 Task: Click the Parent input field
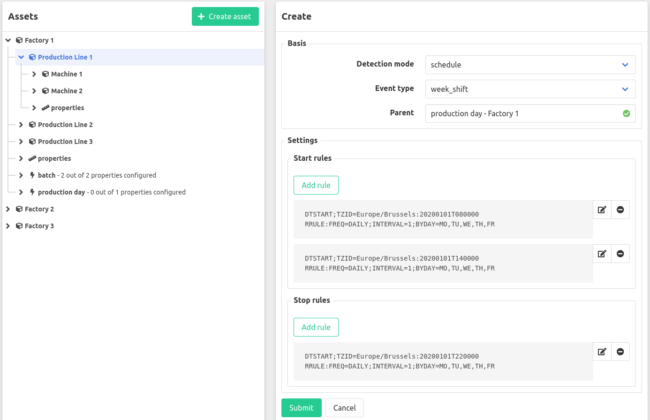[x=530, y=113]
